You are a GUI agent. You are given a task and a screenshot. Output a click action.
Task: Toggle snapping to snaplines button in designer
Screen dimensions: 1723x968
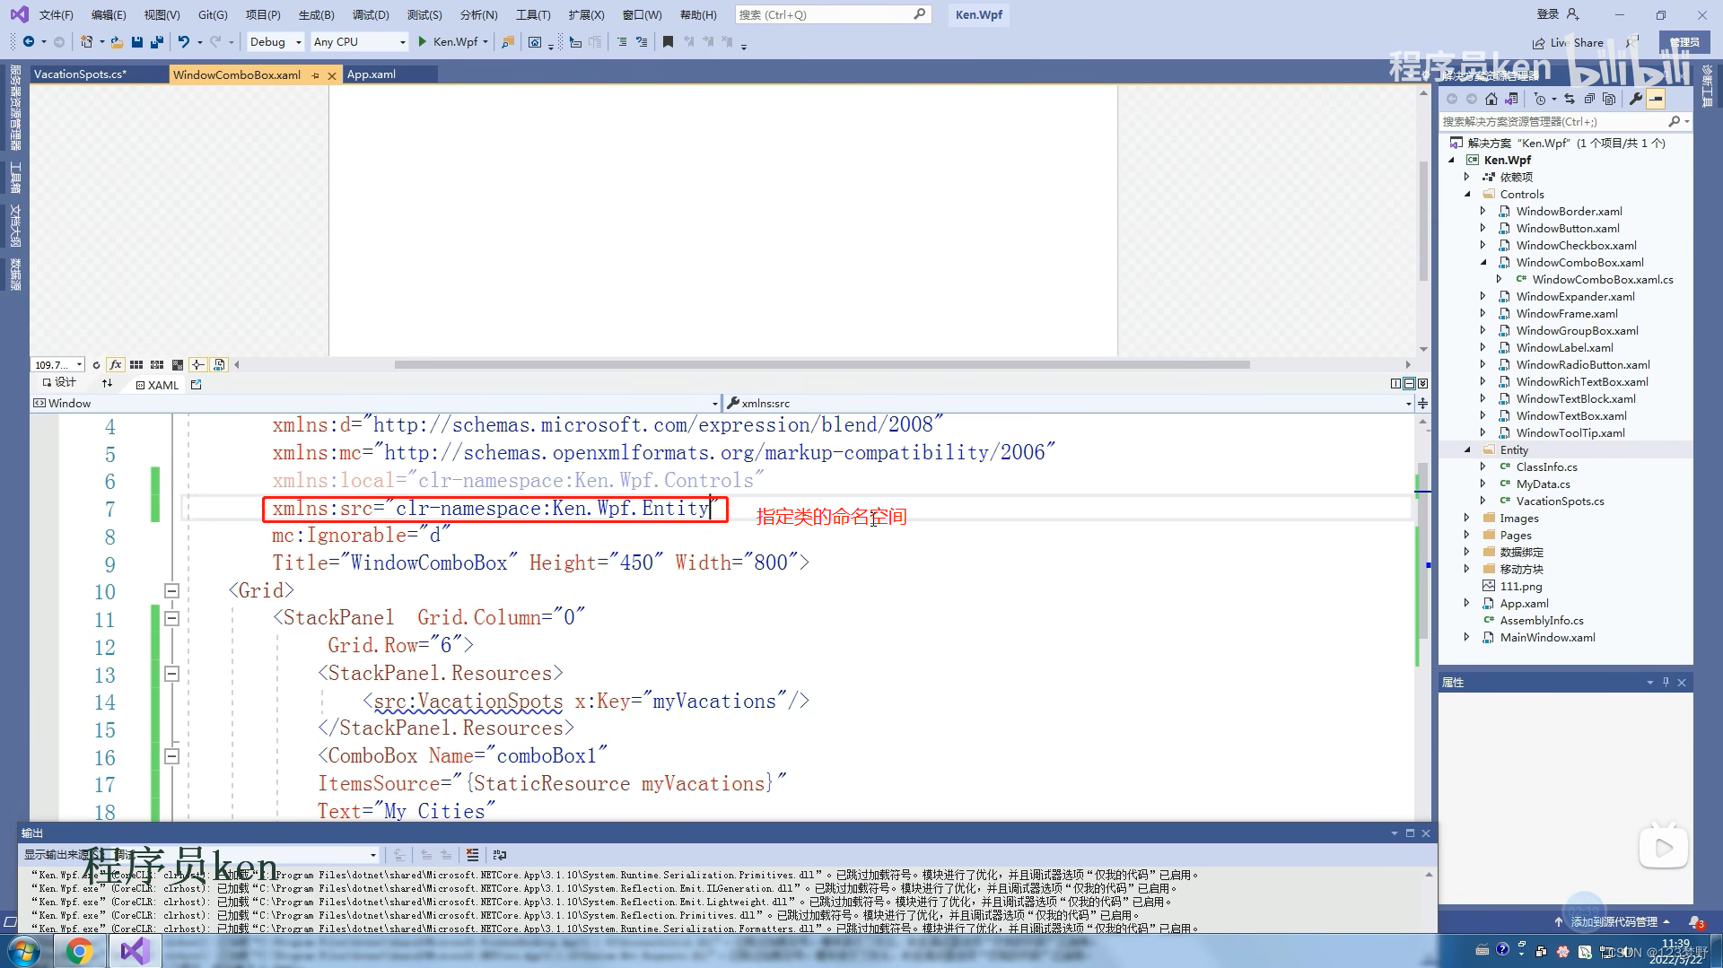click(198, 365)
